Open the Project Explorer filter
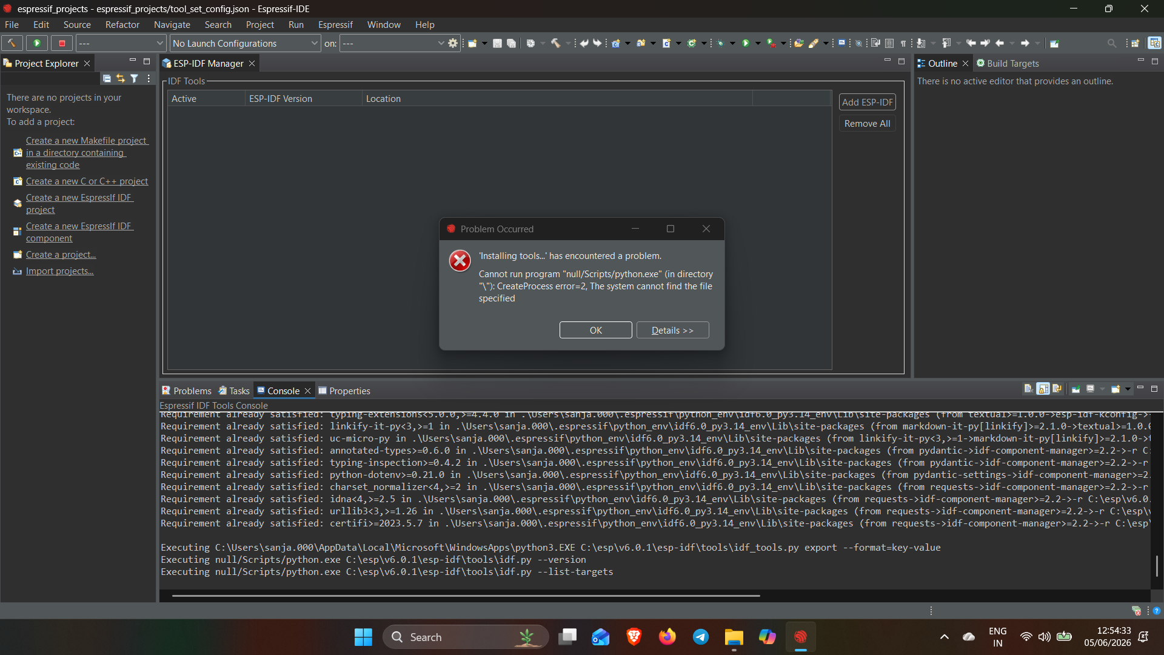Image resolution: width=1164 pixels, height=655 pixels. [x=135, y=78]
